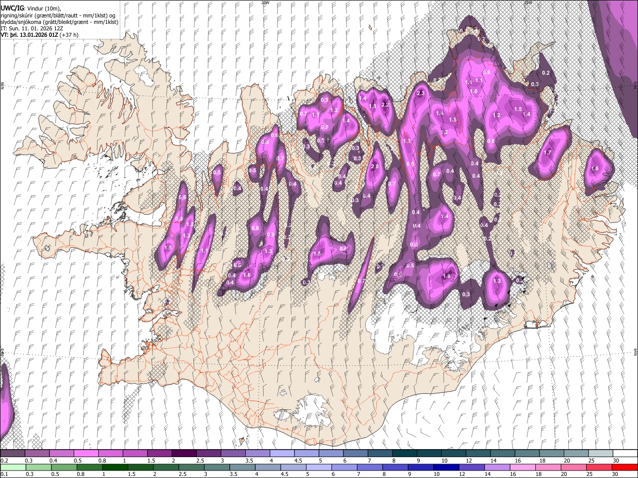The width and height of the screenshot is (638, 478).
Task: Click the '20W' longitude label at the top edge
Action: coord(265,2)
